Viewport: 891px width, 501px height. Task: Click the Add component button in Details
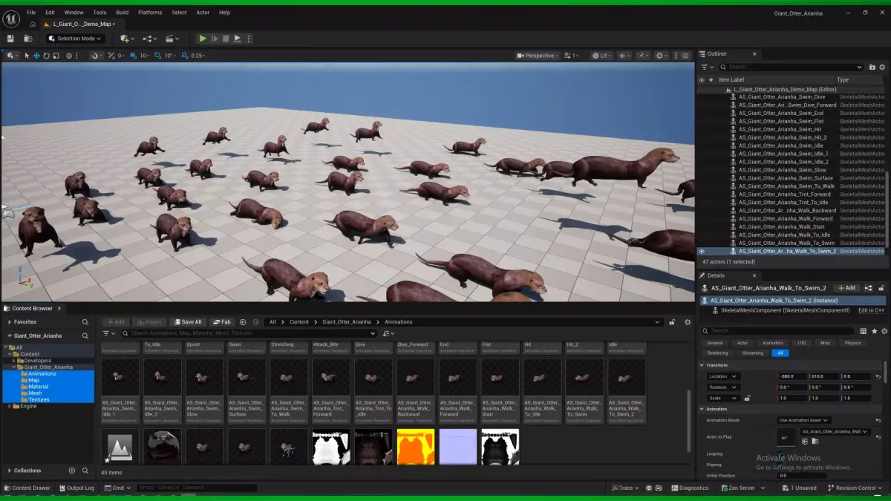coord(845,288)
